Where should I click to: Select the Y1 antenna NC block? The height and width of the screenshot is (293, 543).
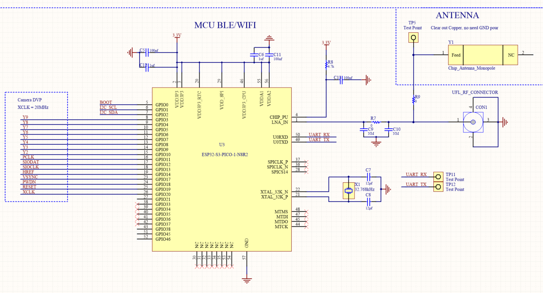pos(510,55)
